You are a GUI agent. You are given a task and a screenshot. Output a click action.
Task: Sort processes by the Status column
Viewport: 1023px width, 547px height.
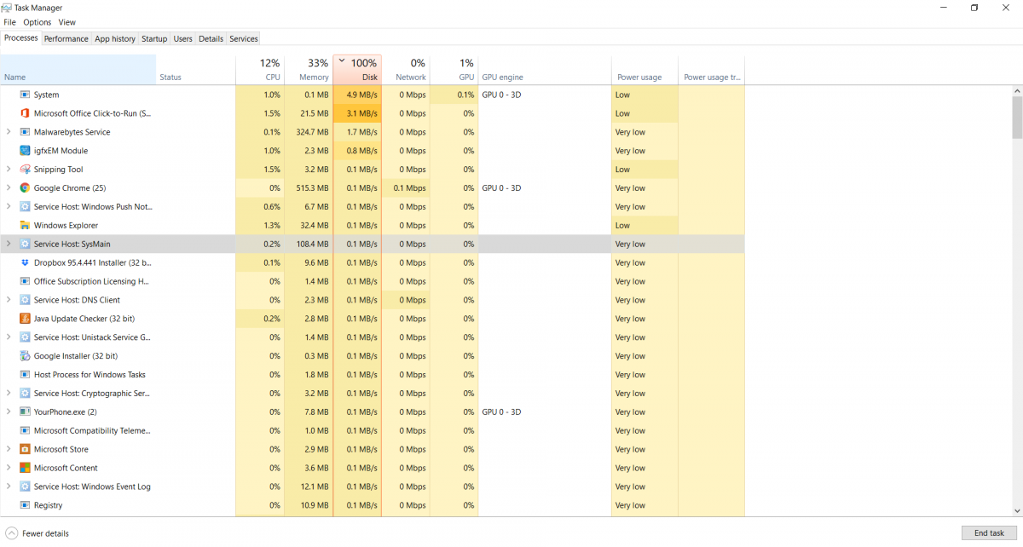click(196, 70)
